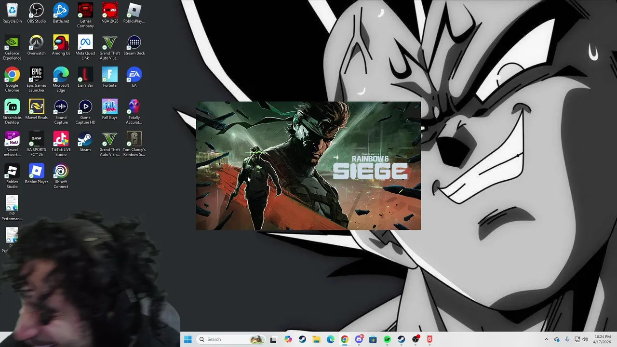Open the Battle.net desktop shortcut
This screenshot has width=617, height=347.
tap(61, 13)
